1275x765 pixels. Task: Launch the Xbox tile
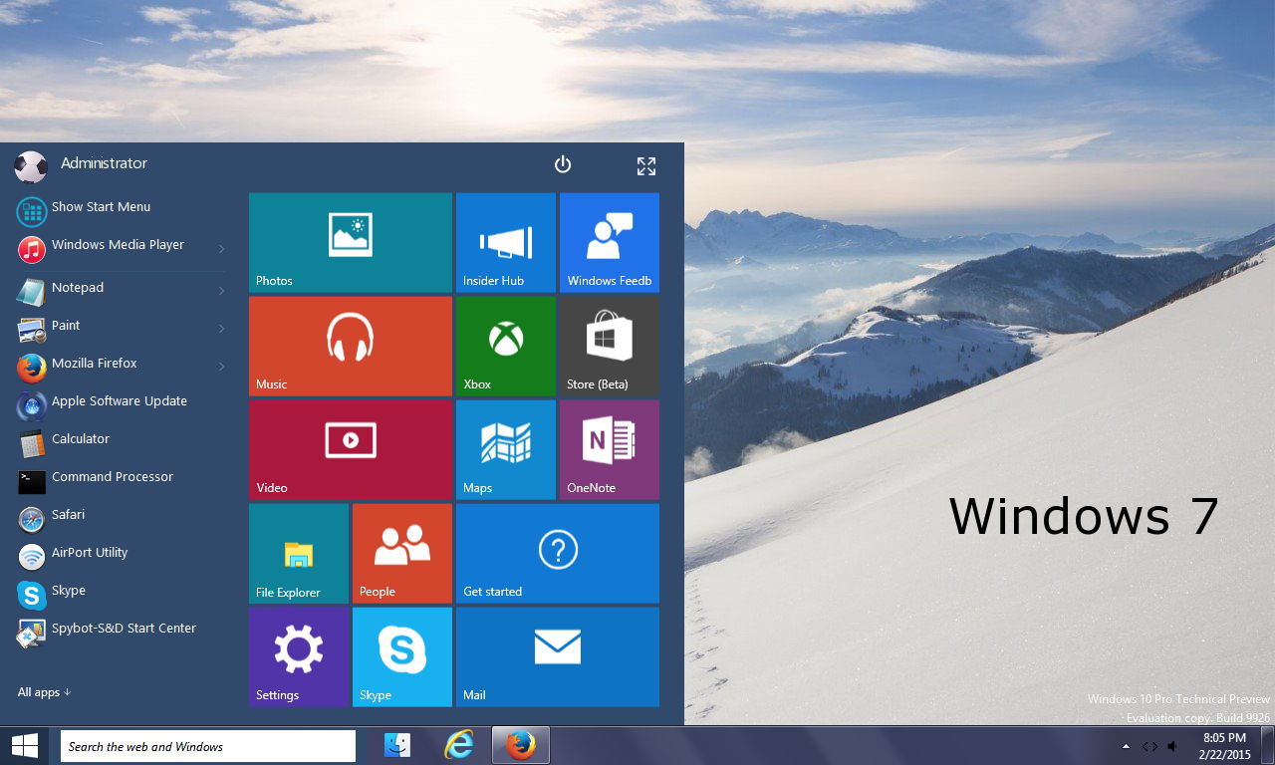(x=506, y=347)
